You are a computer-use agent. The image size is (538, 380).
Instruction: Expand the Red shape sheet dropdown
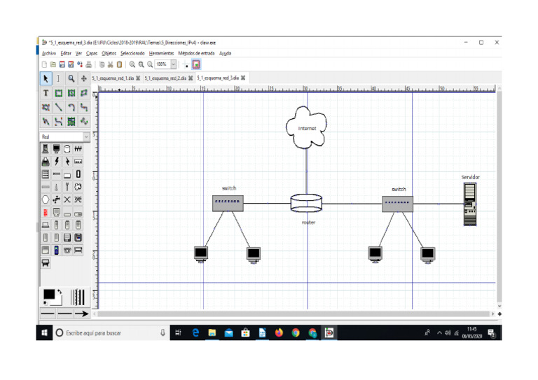click(x=86, y=136)
